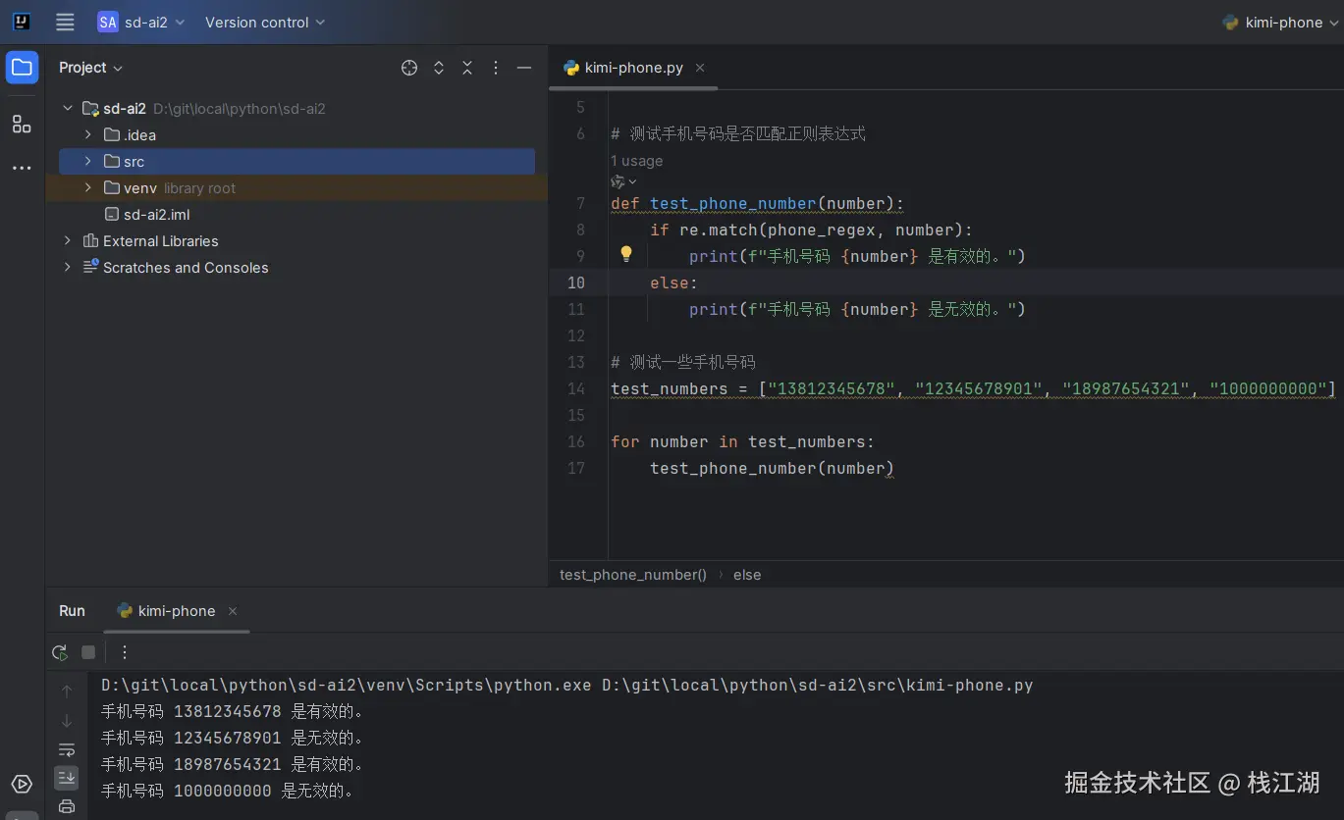Select the sd-ai2.iml file
The width and height of the screenshot is (1344, 820).
pos(156,214)
